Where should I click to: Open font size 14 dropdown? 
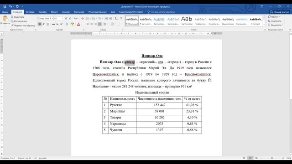click(x=63, y=18)
